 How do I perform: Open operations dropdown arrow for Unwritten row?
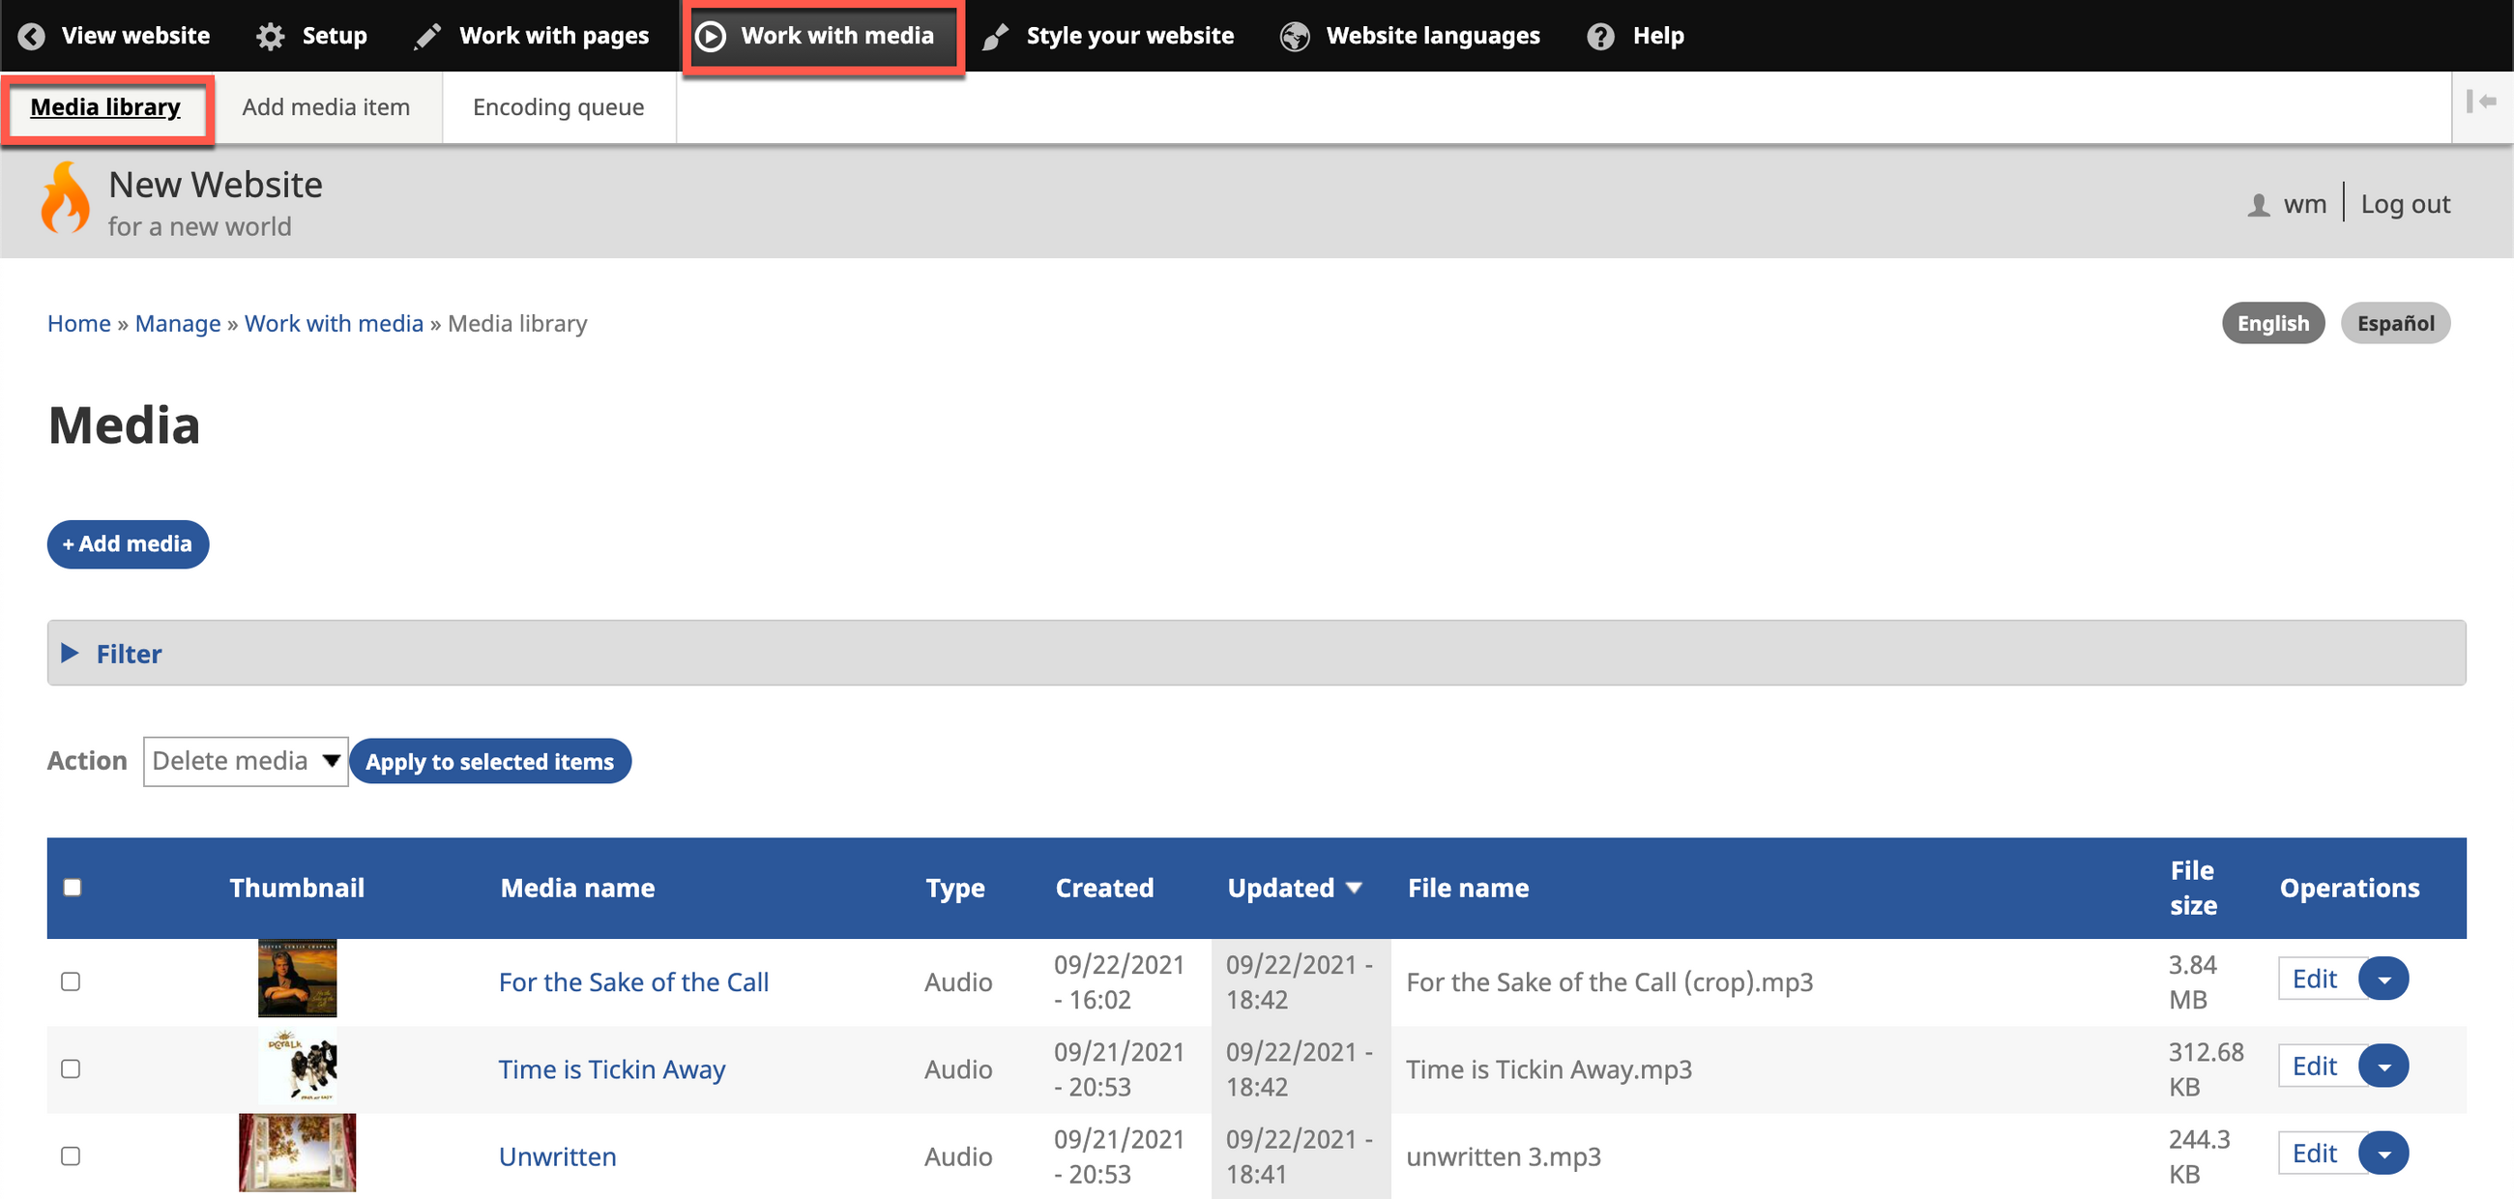click(x=2383, y=1155)
